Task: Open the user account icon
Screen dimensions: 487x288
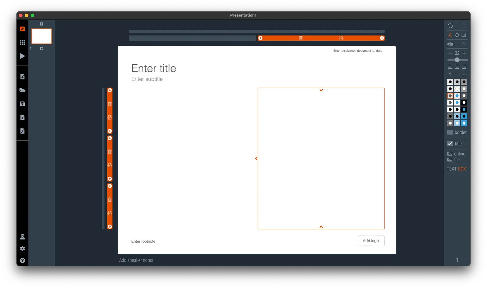Action: pyautogui.click(x=22, y=237)
